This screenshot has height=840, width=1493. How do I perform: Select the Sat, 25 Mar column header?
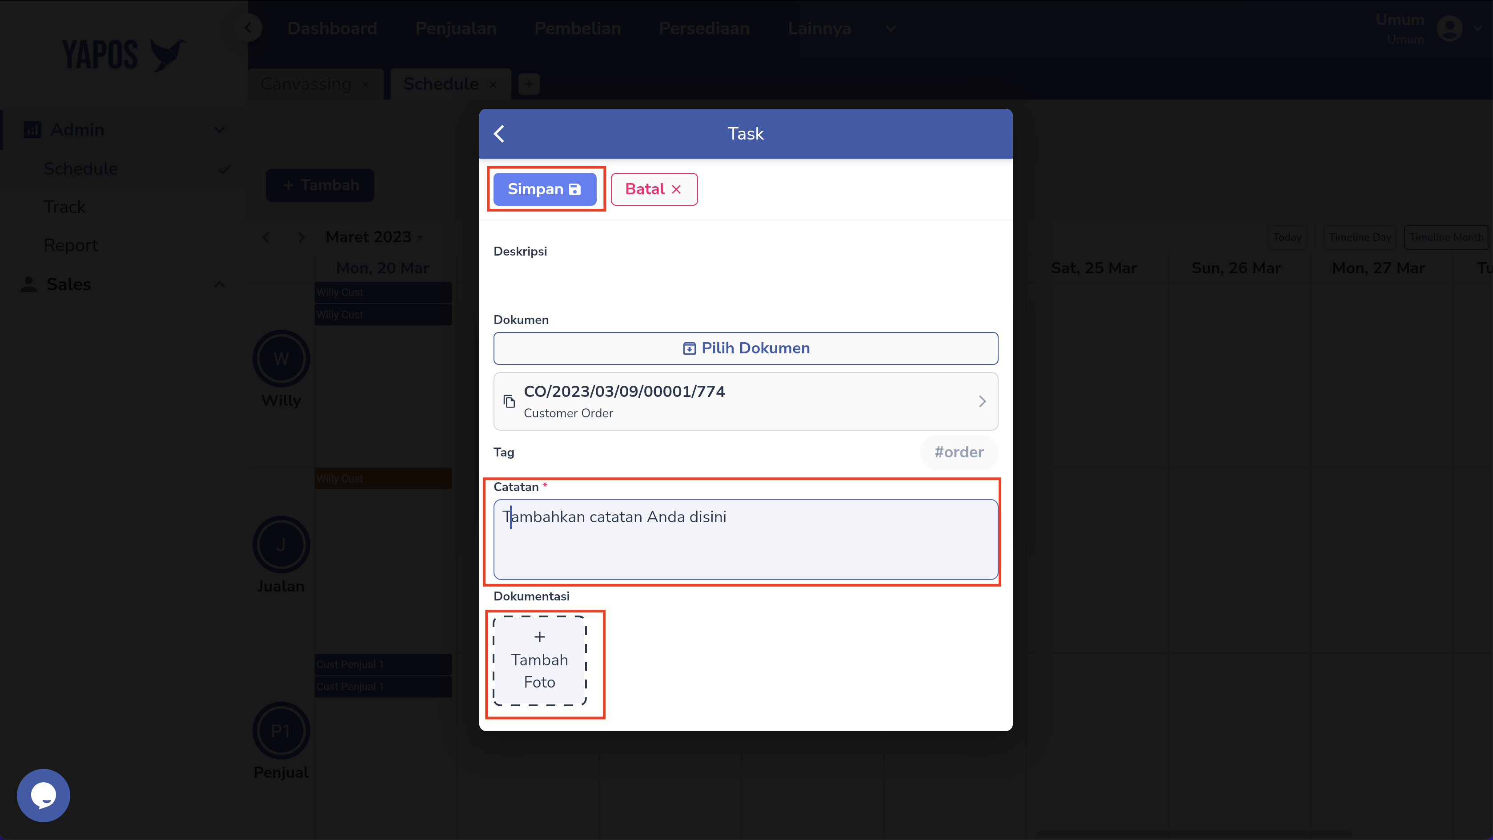1094,268
